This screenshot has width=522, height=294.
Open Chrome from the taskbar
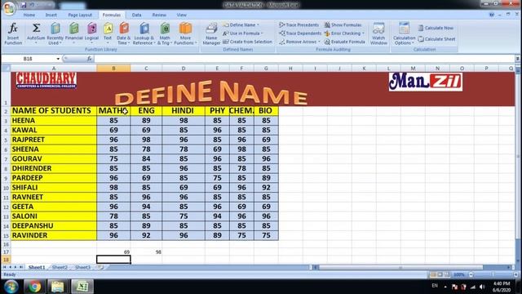click(x=34, y=287)
